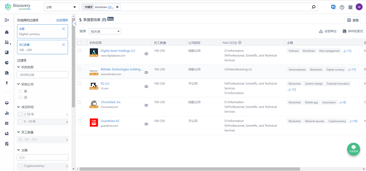Open the apps grid menu icon
Screen dimensions: 366x171
click(350, 7)
